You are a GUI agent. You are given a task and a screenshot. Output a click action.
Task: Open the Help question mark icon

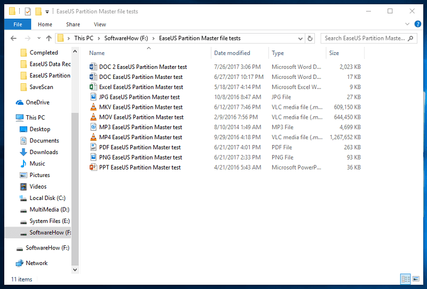click(x=418, y=24)
